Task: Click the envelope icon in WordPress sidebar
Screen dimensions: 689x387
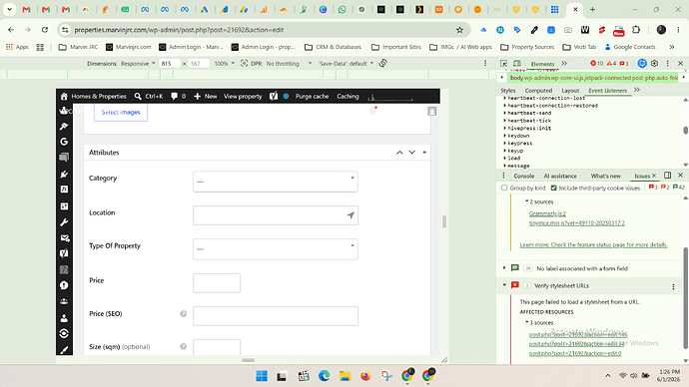Action: 64,238
